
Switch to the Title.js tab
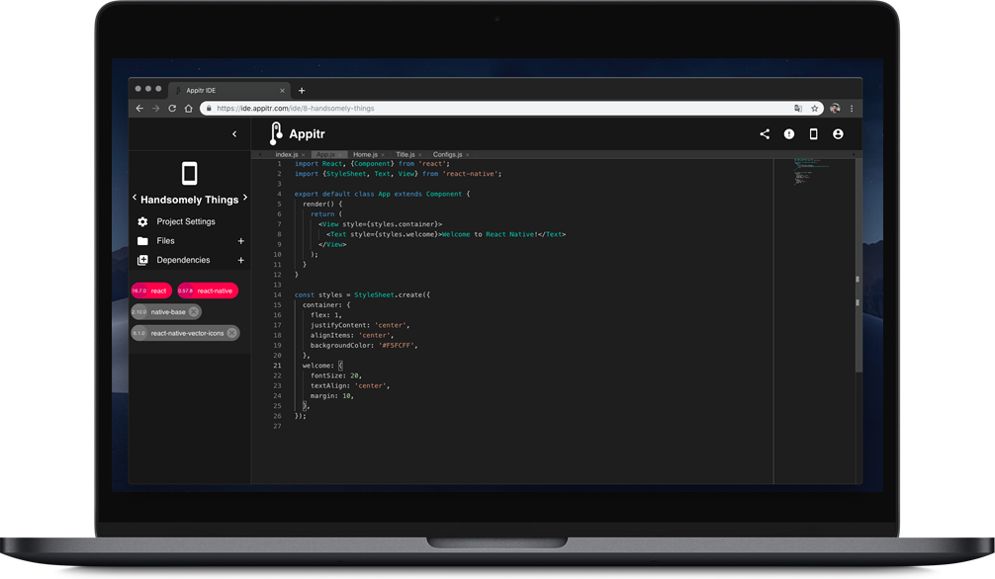tap(405, 155)
